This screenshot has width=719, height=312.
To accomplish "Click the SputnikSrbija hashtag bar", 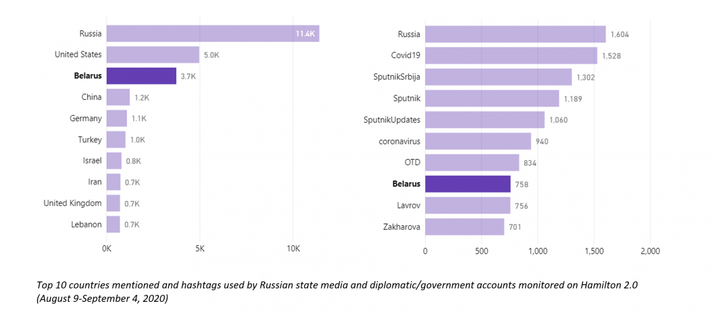I will (499, 77).
